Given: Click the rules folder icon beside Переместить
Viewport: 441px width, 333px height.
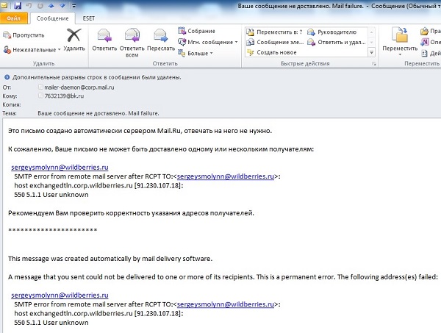Looking at the screenshot, I should [x=424, y=31].
